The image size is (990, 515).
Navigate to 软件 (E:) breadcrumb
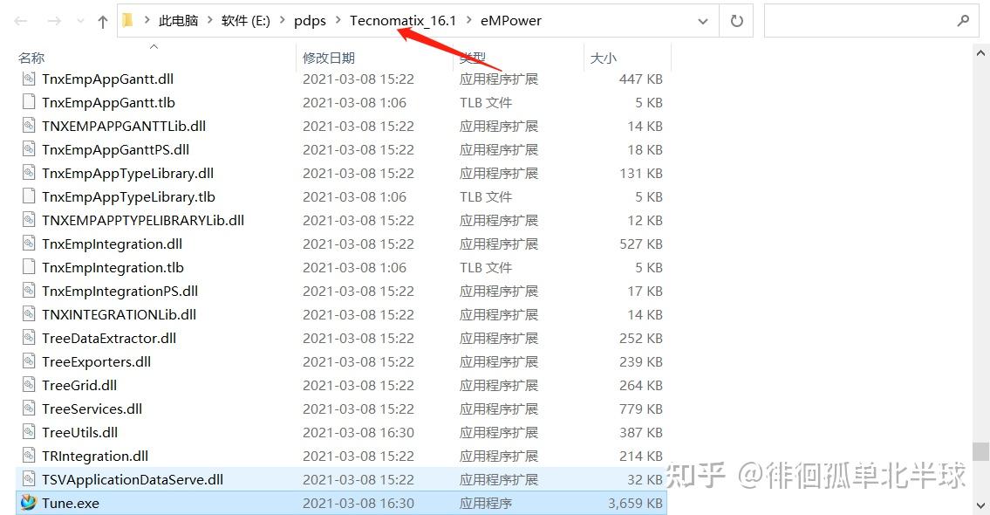pos(246,21)
